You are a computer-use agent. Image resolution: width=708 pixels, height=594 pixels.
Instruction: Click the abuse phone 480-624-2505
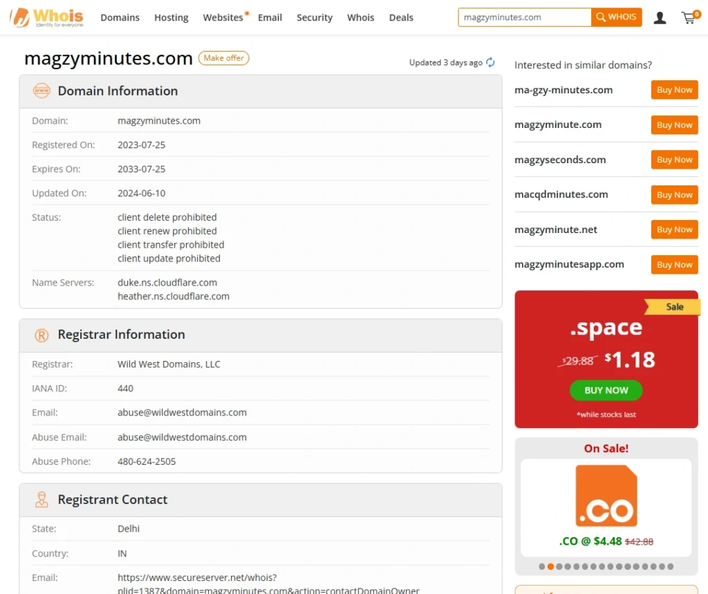click(147, 461)
